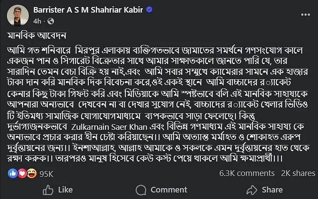Open Barrister A S M Shahriar Kabir's profile
Image resolution: width=318 pixels, height=199 pixels.
[x=88, y=10]
